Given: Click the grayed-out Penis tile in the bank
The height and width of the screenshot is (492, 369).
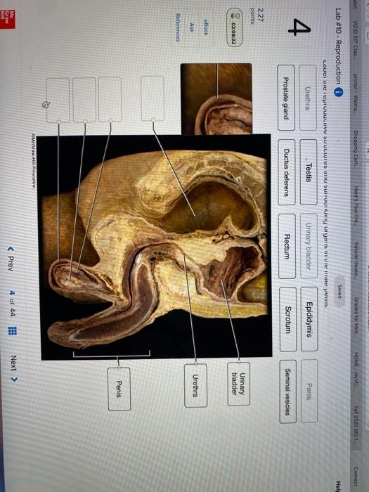Looking at the screenshot, I should point(309,391).
